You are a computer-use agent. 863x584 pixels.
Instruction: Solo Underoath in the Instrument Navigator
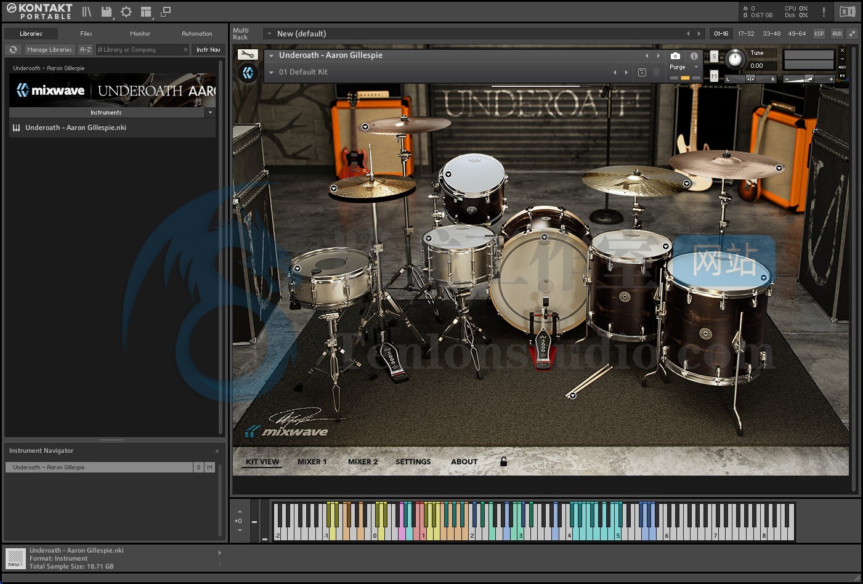pos(198,468)
